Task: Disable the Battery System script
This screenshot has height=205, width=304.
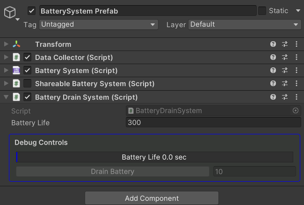Action: [x=27, y=70]
